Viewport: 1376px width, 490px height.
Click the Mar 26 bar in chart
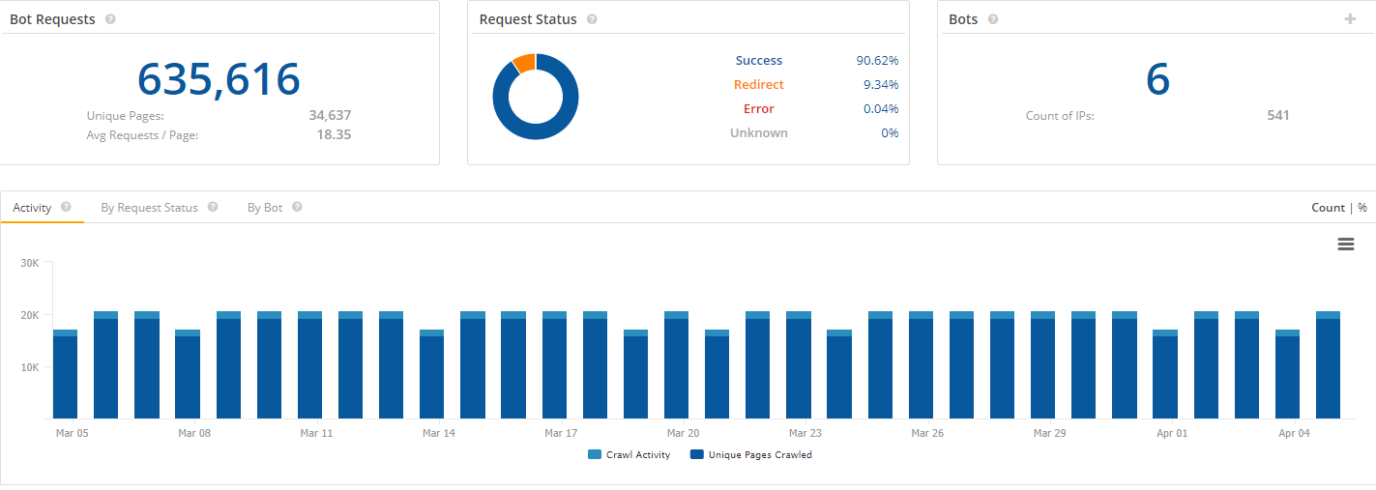coord(922,365)
